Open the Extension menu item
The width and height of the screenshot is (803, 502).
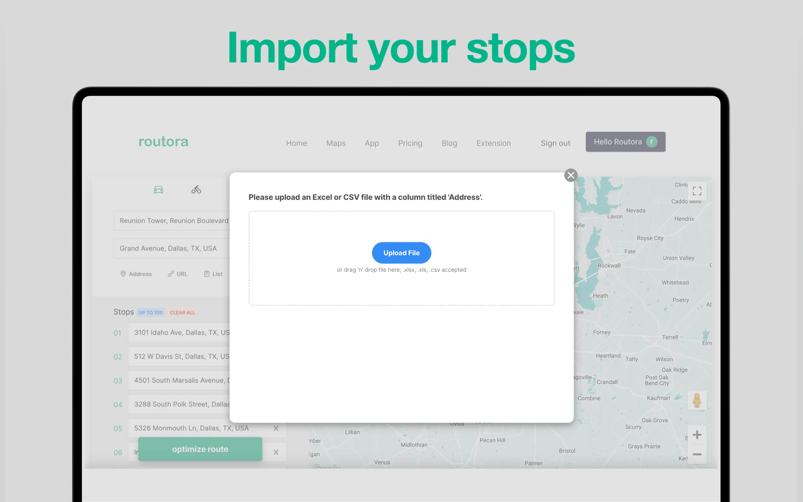(493, 143)
